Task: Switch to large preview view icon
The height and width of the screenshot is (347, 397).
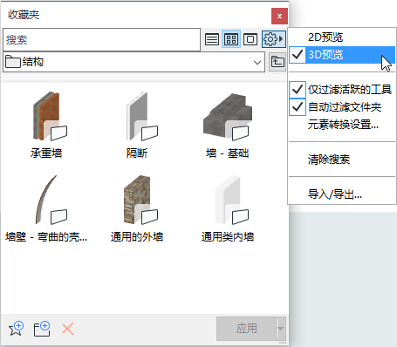Action: (x=250, y=39)
